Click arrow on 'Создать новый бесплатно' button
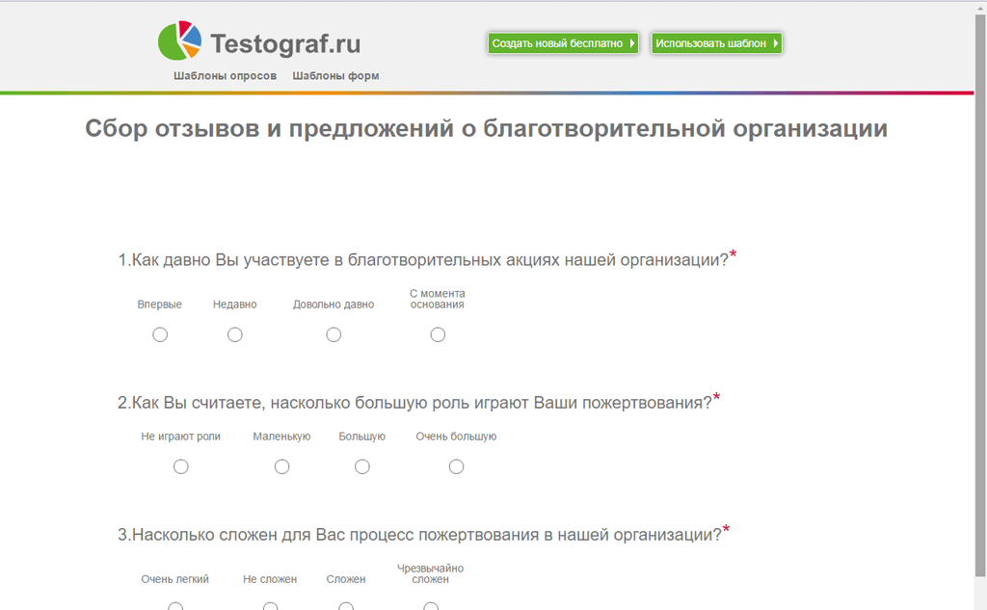Screen dimensions: 987x610 (632, 43)
